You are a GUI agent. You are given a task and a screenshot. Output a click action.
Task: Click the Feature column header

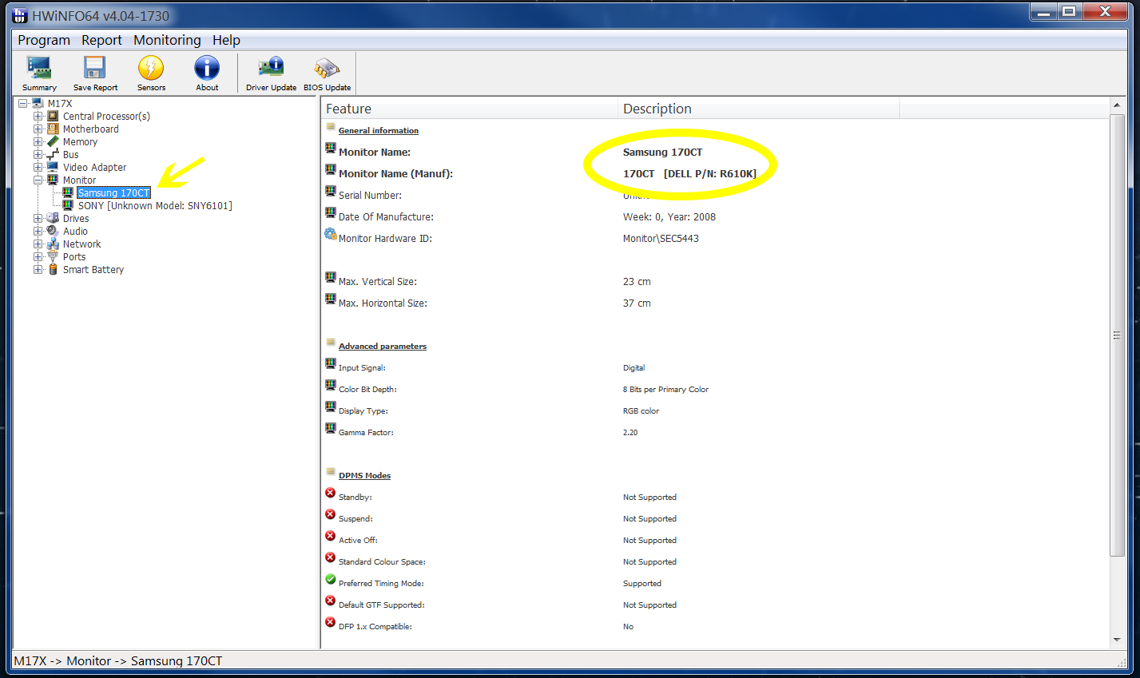click(470, 109)
